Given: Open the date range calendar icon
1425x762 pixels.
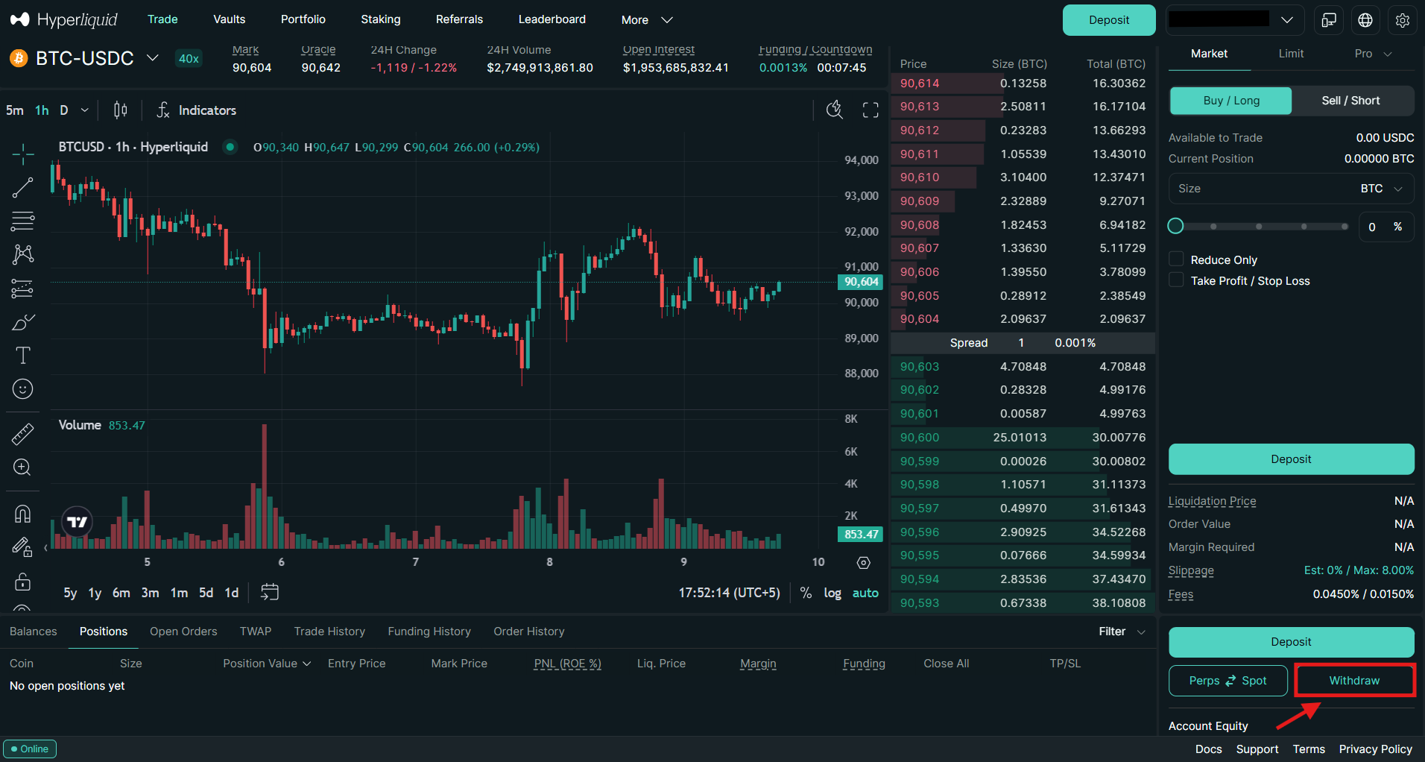Looking at the screenshot, I should (269, 592).
